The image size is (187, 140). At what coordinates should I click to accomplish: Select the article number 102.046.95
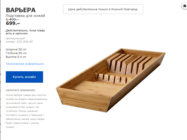coord(24,42)
